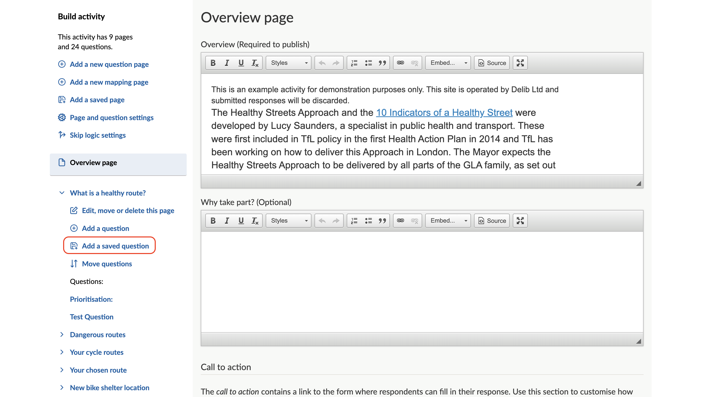Click Undo in the Overview editor toolbar
This screenshot has width=713, height=397.
322,63
